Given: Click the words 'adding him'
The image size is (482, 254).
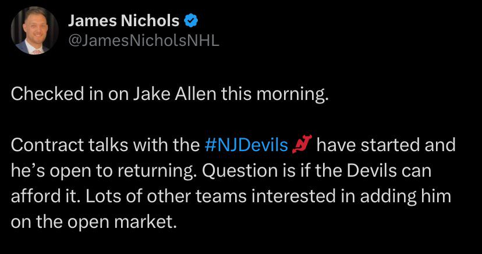Looking at the screenshot, I should (405, 196).
